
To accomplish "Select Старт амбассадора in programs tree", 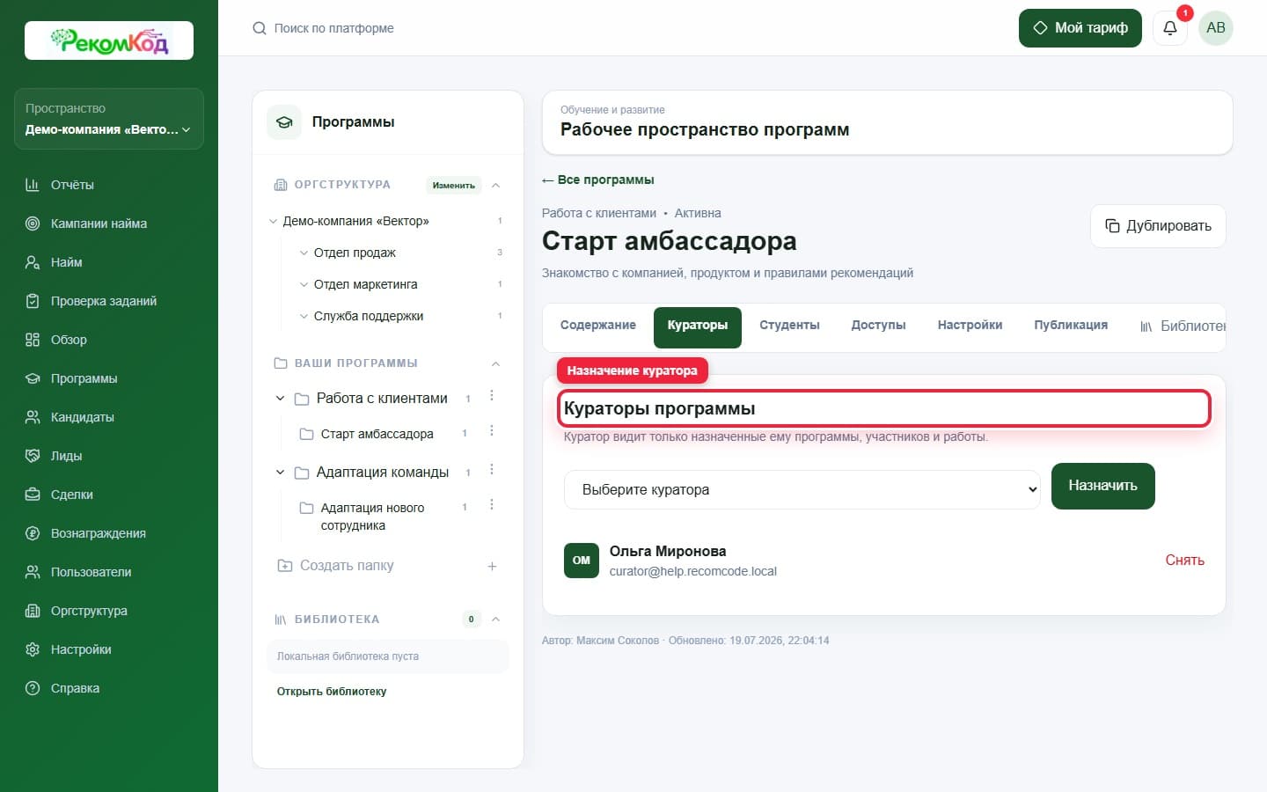I will pyautogui.click(x=377, y=434).
